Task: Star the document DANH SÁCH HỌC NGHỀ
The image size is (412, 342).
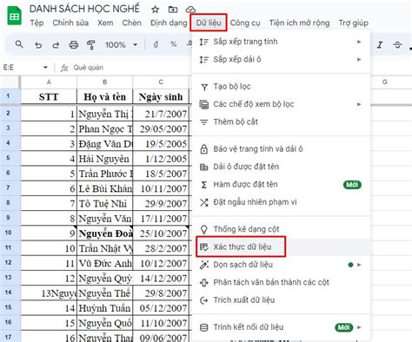Action: coord(156,10)
